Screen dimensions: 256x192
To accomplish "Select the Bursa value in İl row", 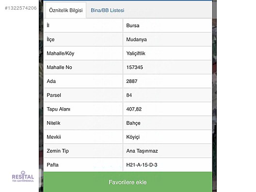I will (x=133, y=26).
